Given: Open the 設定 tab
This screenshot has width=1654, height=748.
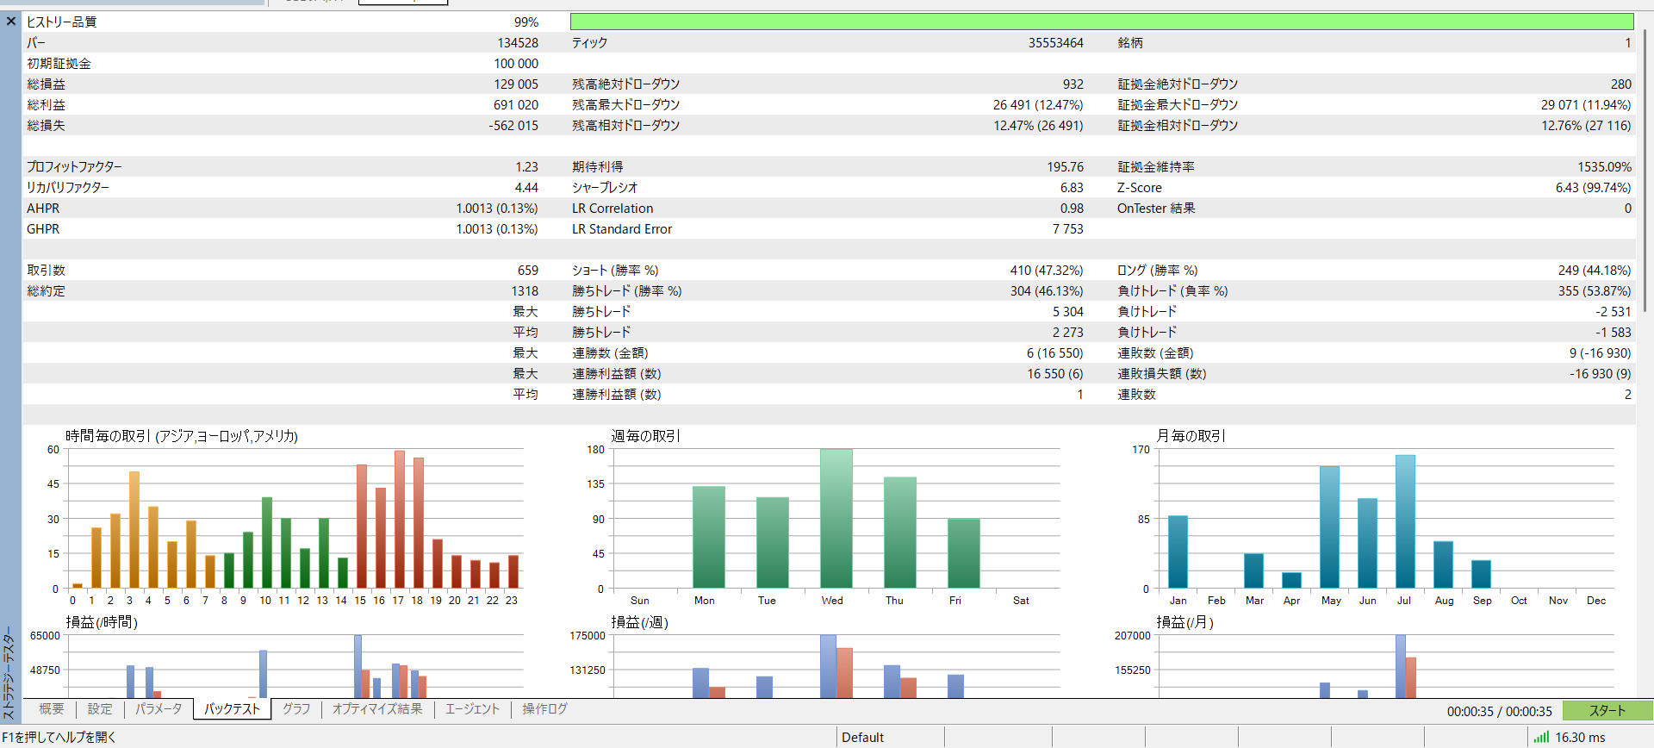Looking at the screenshot, I should [x=100, y=708].
